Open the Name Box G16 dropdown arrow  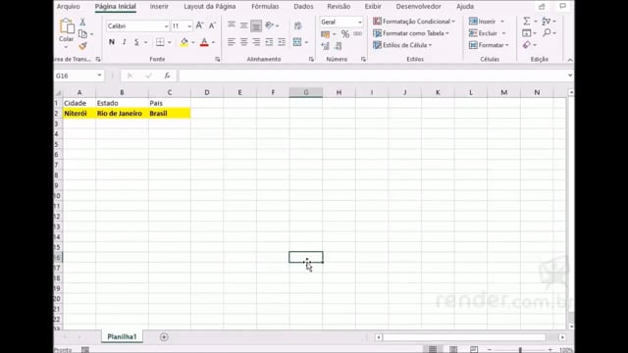tap(99, 76)
